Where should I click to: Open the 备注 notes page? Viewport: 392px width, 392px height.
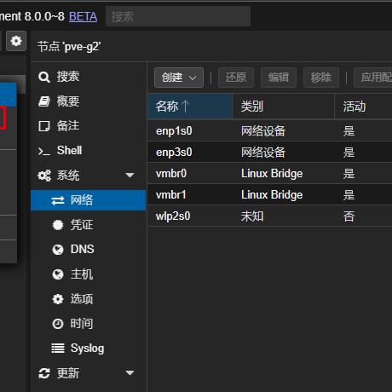pyautogui.click(x=89, y=126)
